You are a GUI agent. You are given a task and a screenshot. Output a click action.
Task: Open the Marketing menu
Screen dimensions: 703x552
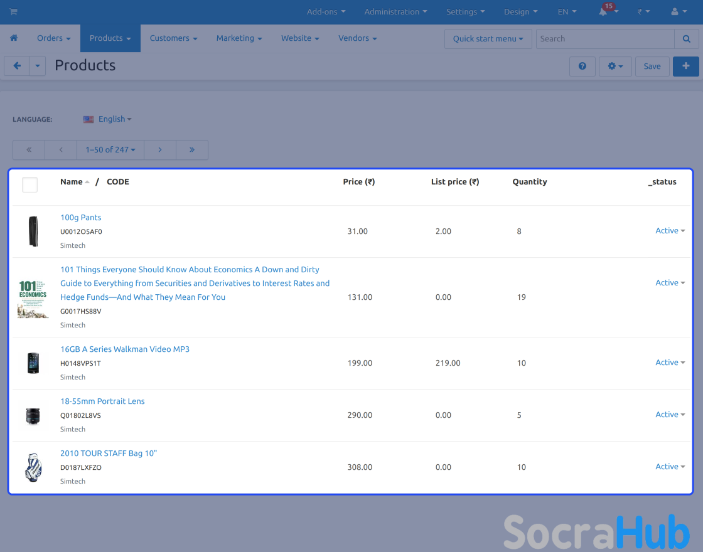click(x=239, y=38)
